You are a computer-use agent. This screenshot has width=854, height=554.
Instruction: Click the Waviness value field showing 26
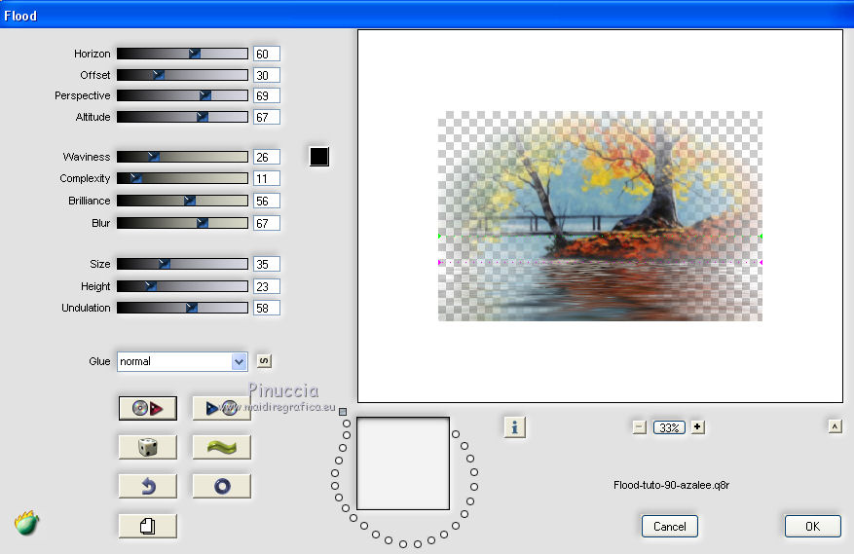pos(267,157)
